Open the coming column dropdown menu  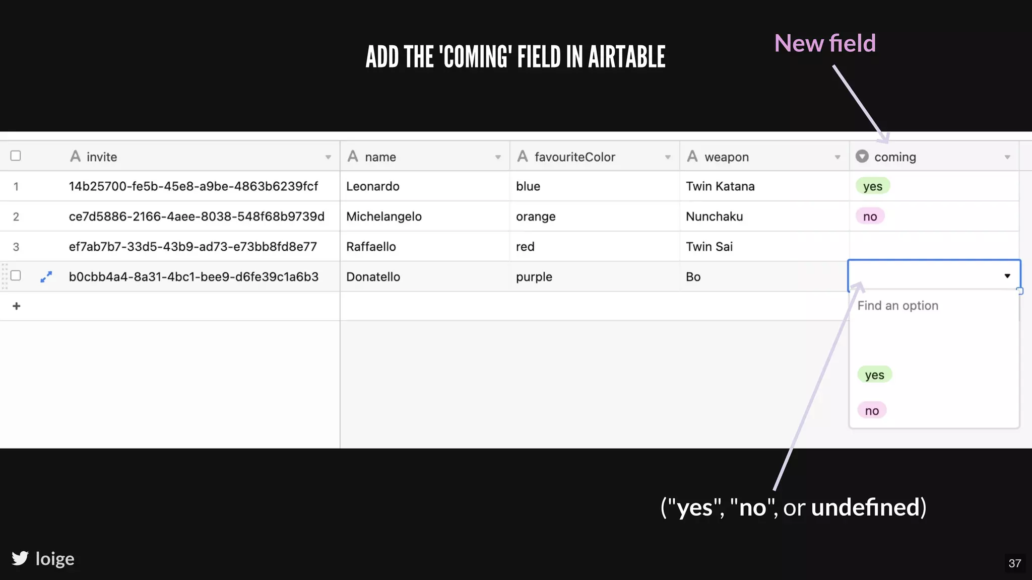[1007, 157]
